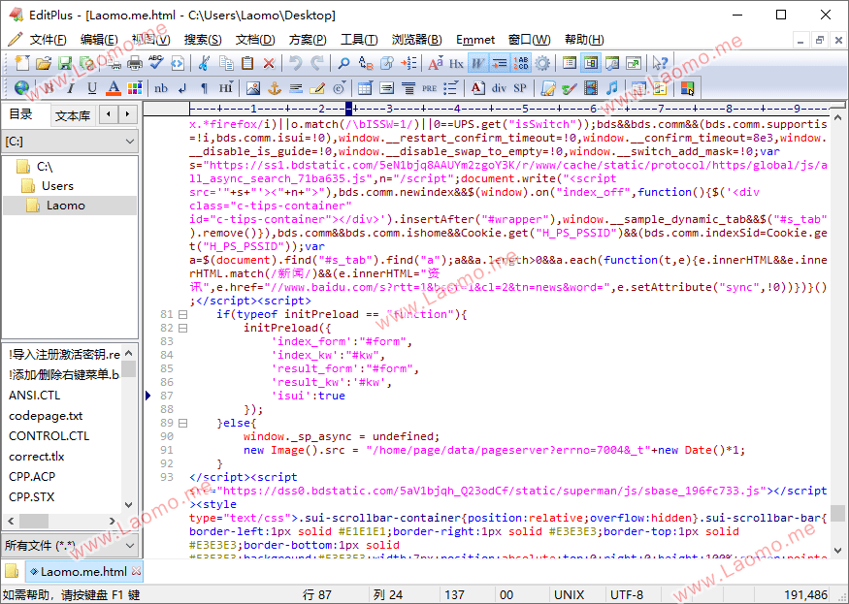
Task: Open the drive selector [C:] dropdown
Action: pyautogui.click(x=70, y=142)
